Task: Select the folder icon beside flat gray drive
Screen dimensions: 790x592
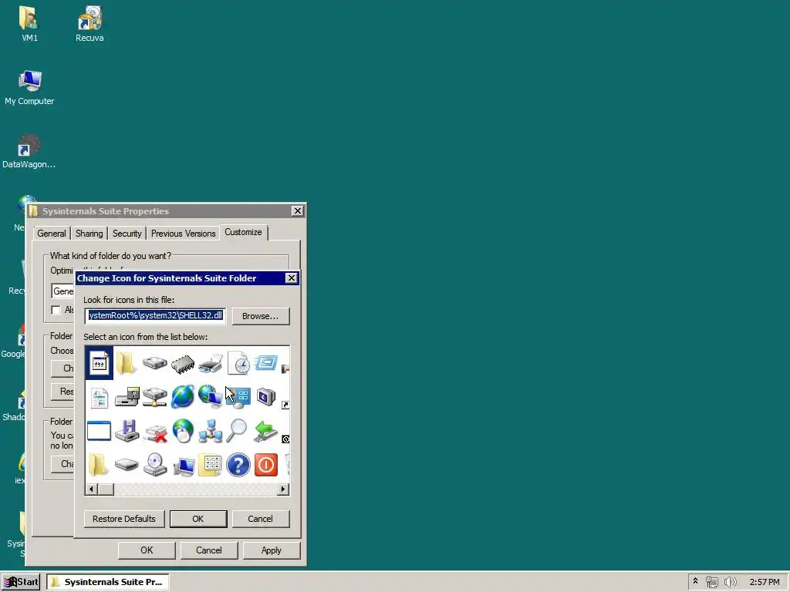Action: tap(98, 465)
